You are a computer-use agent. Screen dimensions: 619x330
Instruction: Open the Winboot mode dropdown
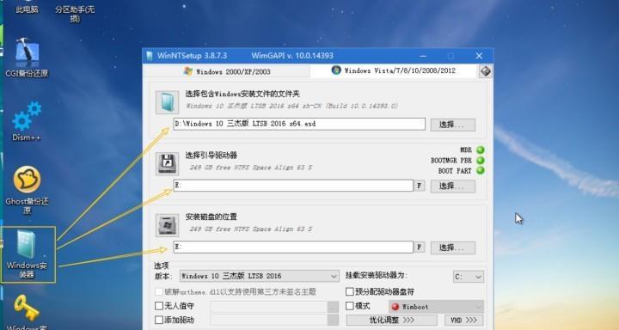(436, 307)
